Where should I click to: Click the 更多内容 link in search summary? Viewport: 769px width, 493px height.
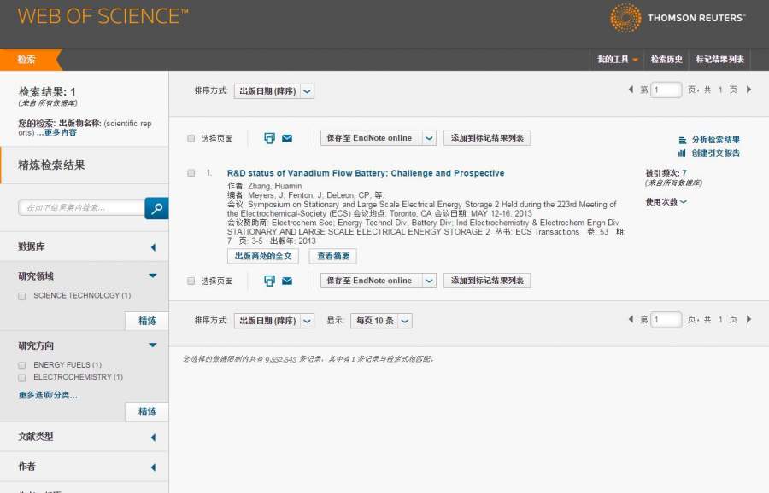coord(60,133)
